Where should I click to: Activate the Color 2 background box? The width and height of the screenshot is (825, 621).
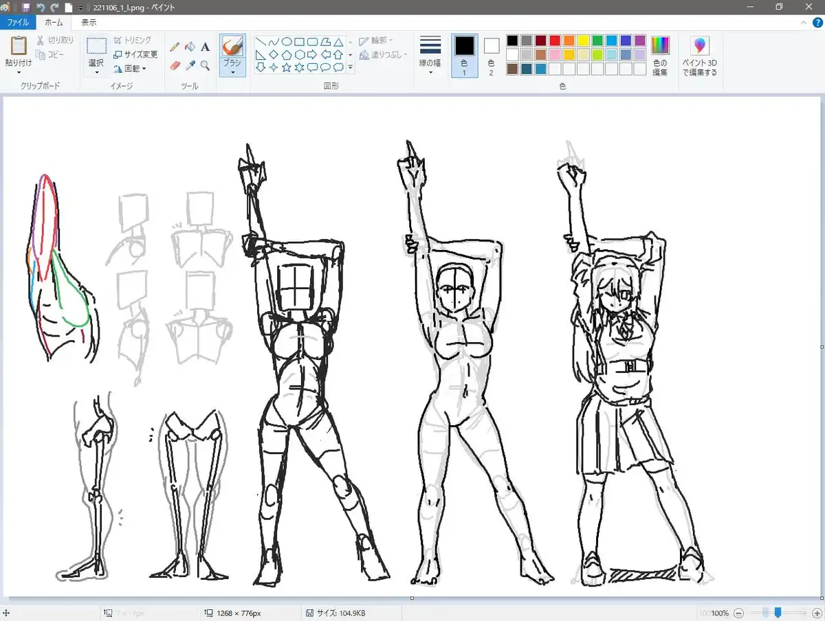coord(491,47)
